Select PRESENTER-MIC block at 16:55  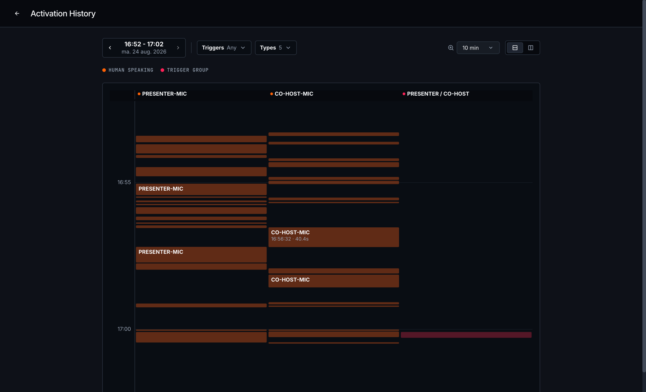pos(201,189)
